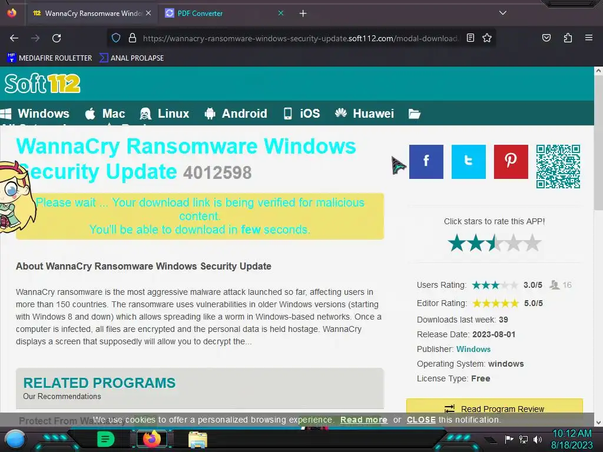The image size is (603, 452).
Task: Open the Android category menu
Action: click(236, 114)
